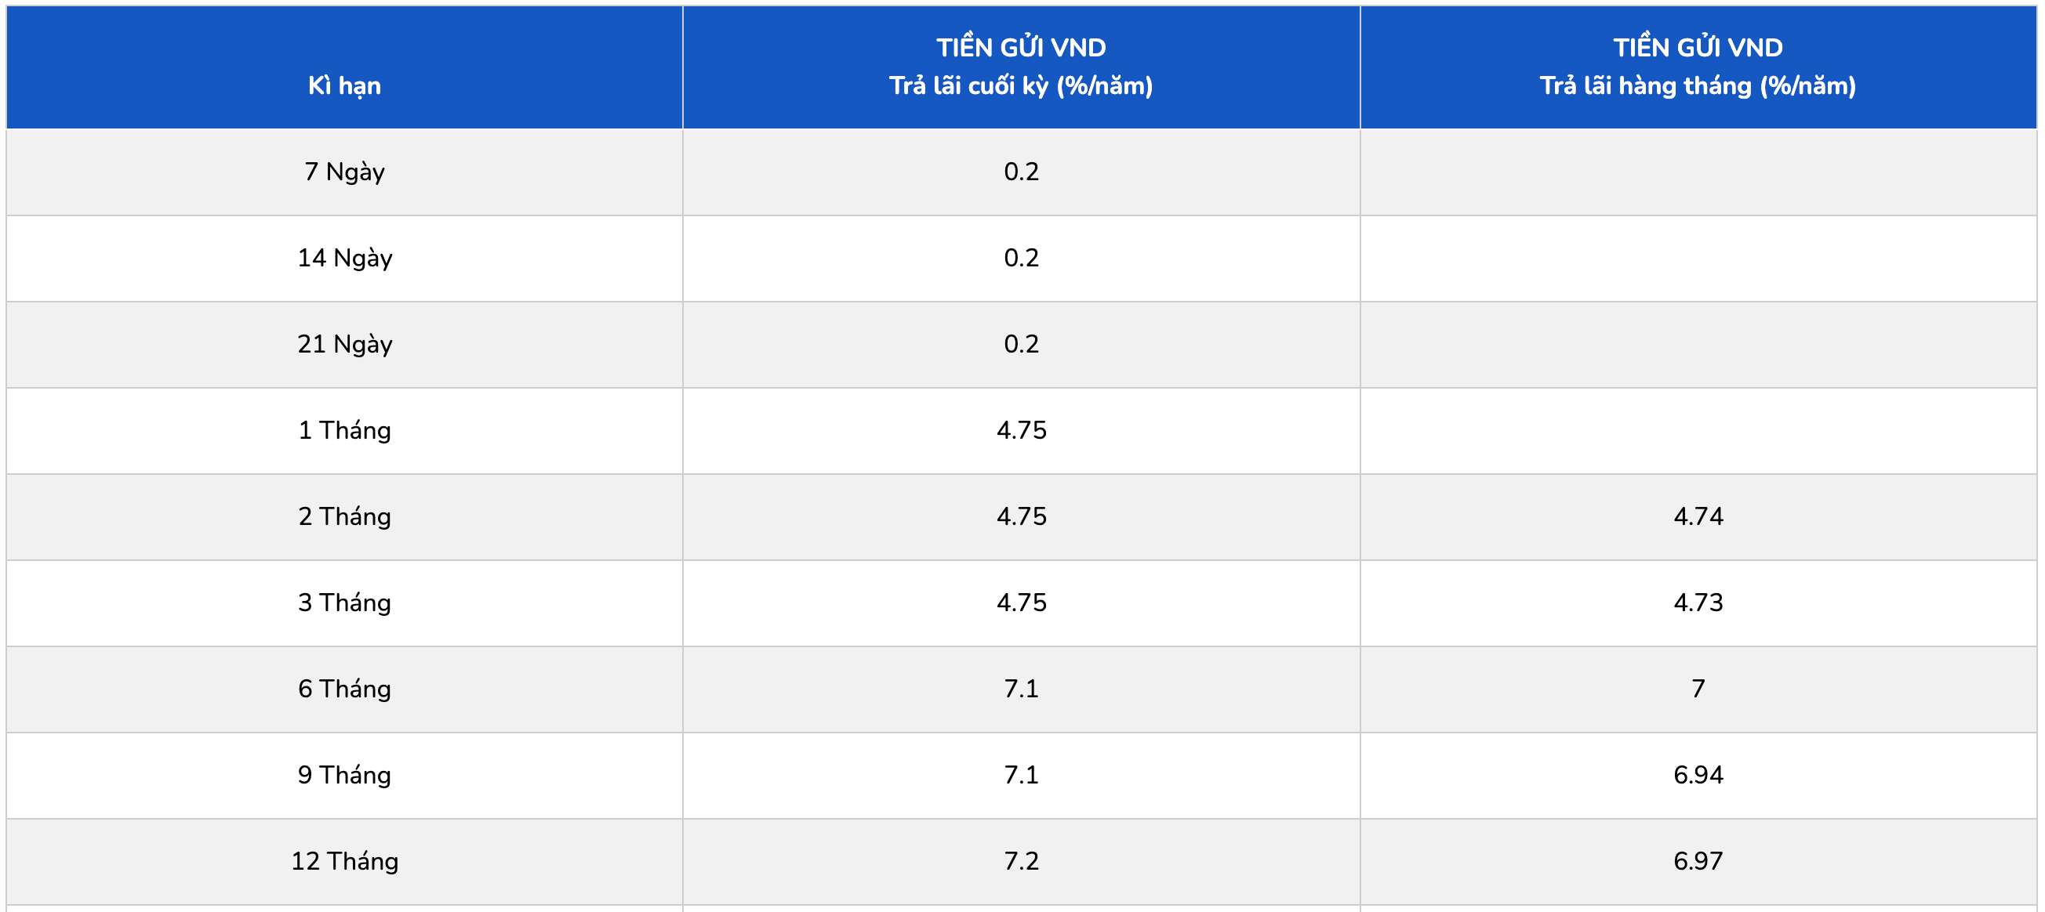This screenshot has width=2045, height=912.
Task: Select the "9 Tháng" term cell
Action: coord(343,776)
